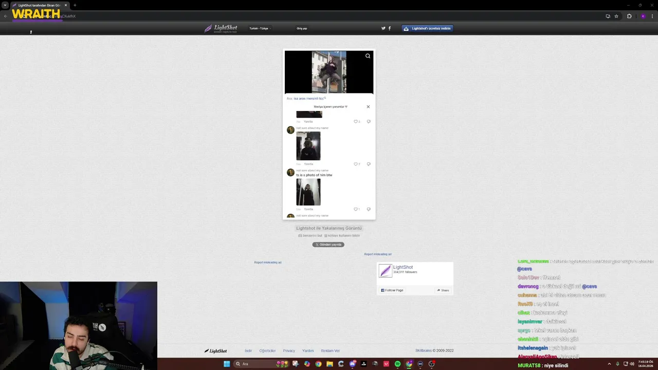658x370 pixels.
Task: Click the benzerini bul link
Action: click(310, 235)
